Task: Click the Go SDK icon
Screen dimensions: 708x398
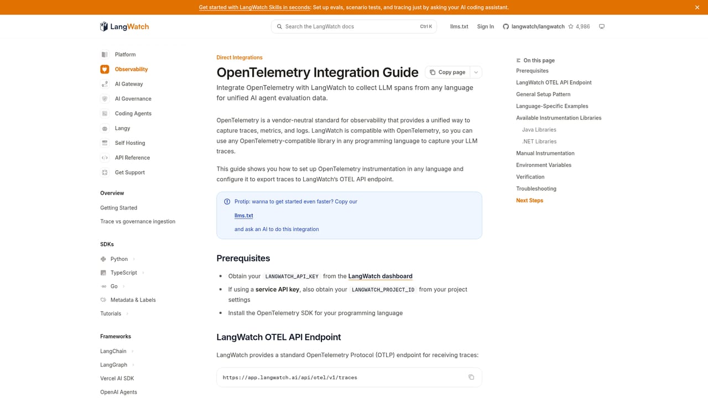Action: (x=103, y=286)
